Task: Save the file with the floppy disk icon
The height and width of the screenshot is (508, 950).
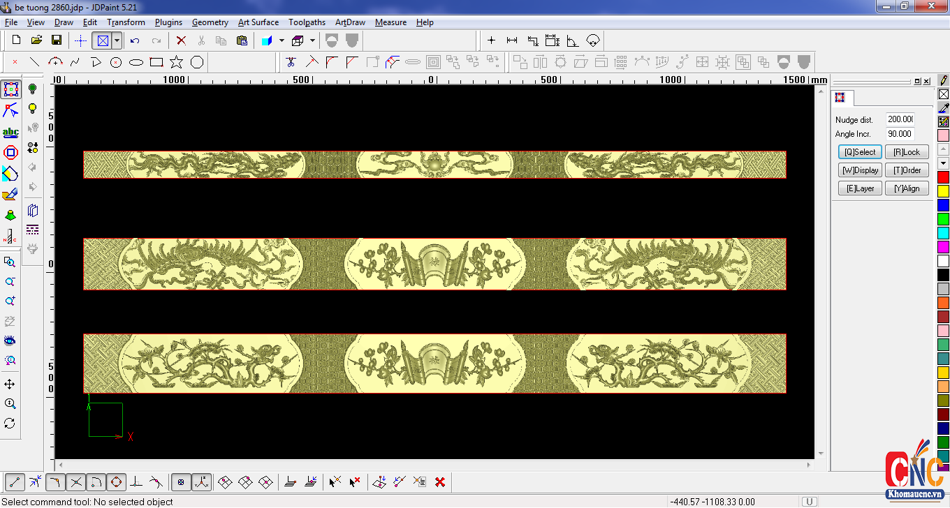Action: [x=57, y=40]
